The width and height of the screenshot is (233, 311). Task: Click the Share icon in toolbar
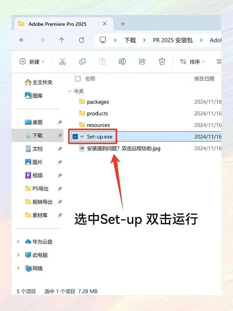point(142,62)
